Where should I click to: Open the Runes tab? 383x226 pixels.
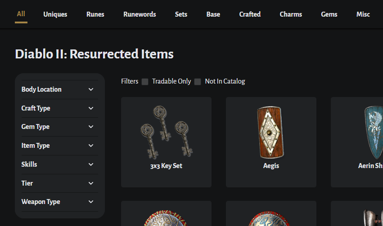click(95, 14)
